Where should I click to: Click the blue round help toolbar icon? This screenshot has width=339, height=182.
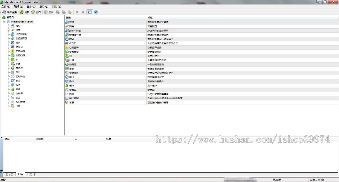coord(96,12)
